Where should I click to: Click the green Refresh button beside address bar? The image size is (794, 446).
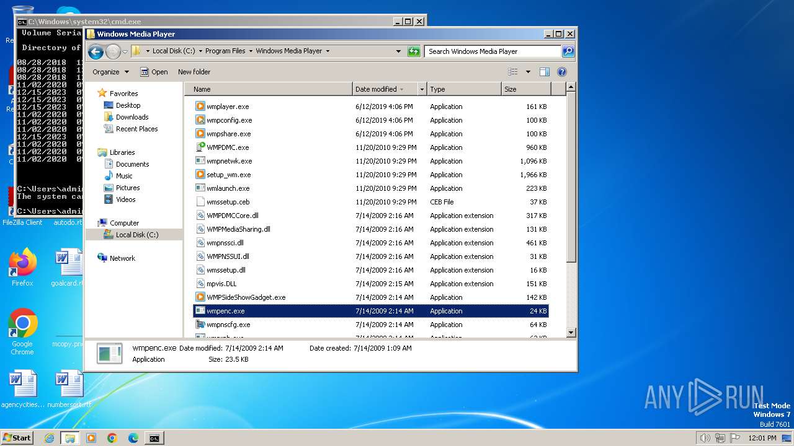click(x=414, y=51)
